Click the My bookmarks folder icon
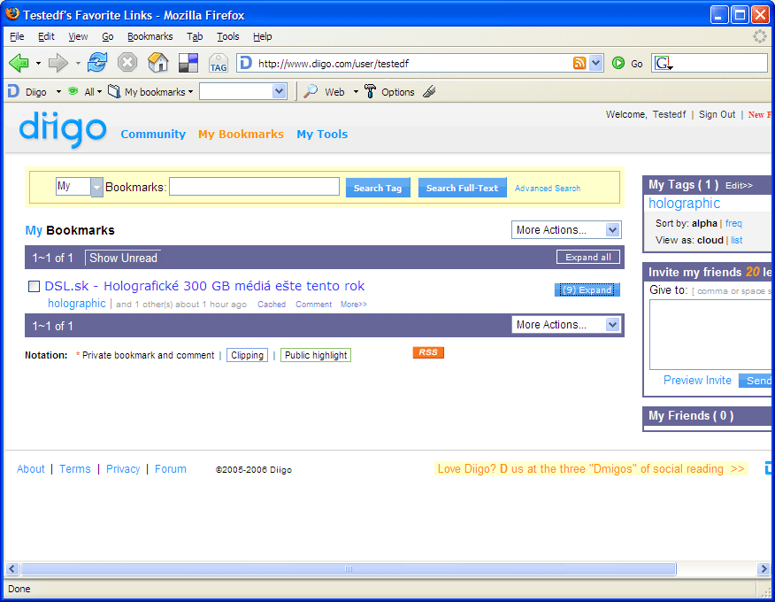This screenshot has height=602, width=775. (114, 91)
